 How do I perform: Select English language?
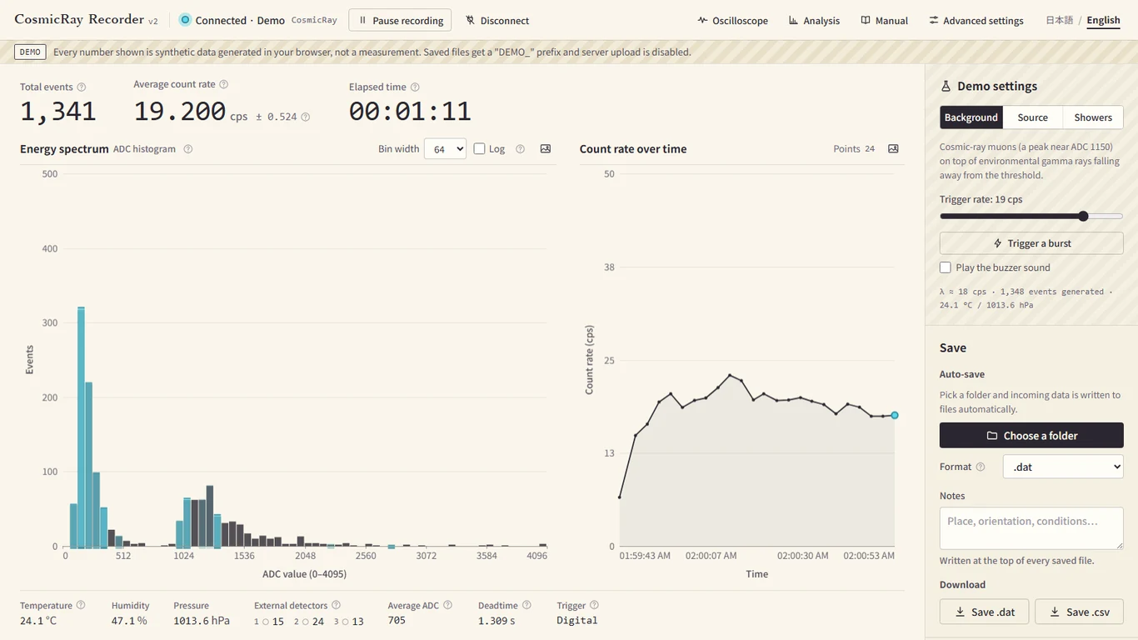[1103, 20]
